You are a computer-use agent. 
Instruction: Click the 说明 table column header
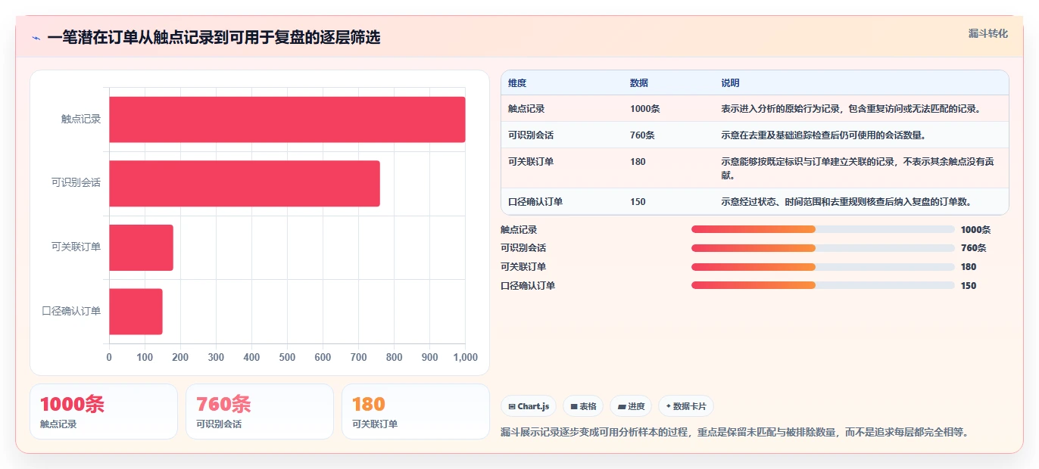pos(730,83)
